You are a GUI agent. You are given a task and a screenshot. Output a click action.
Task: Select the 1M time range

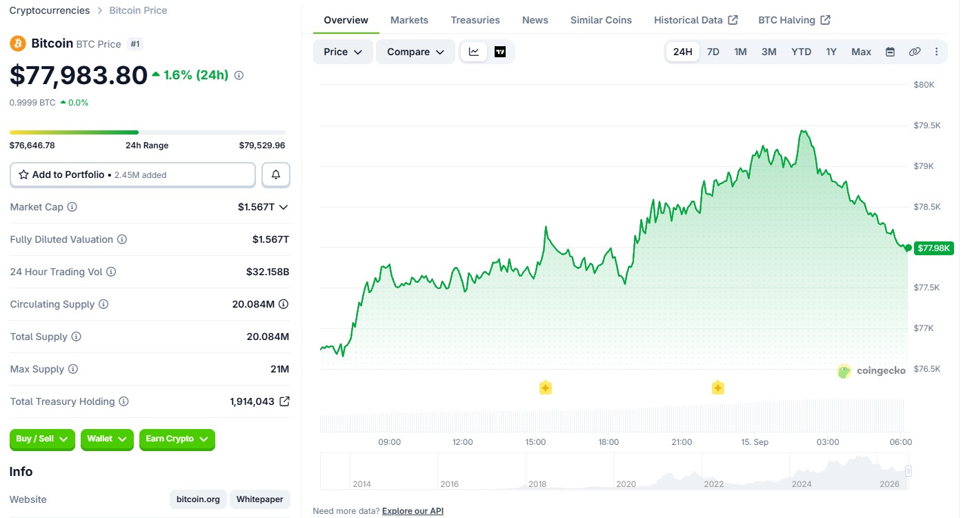point(740,52)
